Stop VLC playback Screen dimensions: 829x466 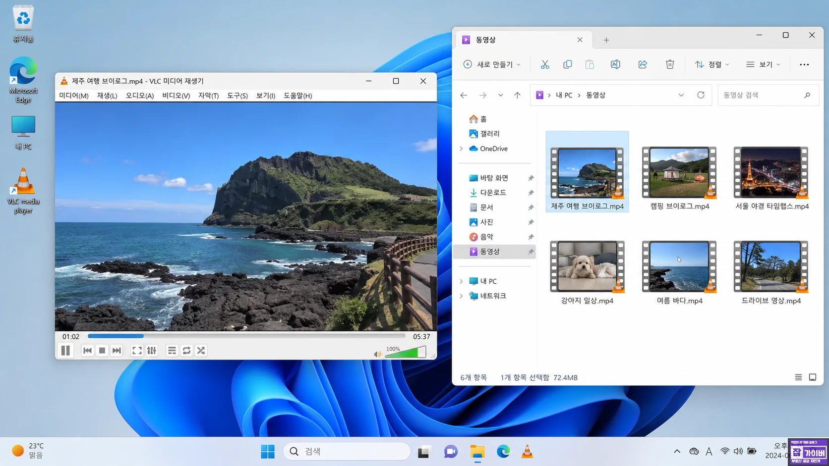click(102, 351)
